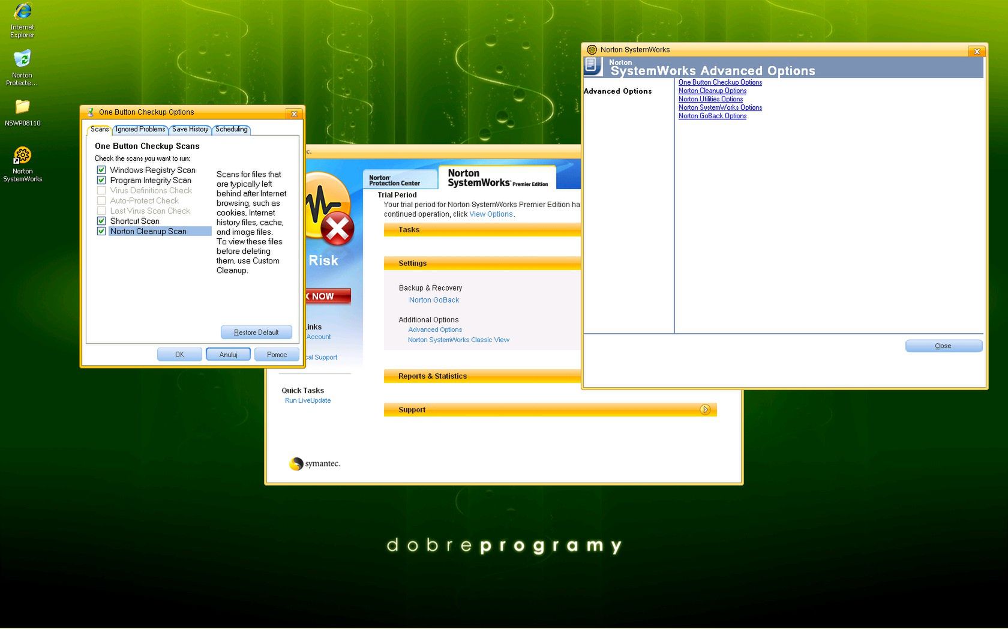Expand Support section arrow icon
Image resolution: width=1008 pixels, height=629 pixels.
[705, 409]
